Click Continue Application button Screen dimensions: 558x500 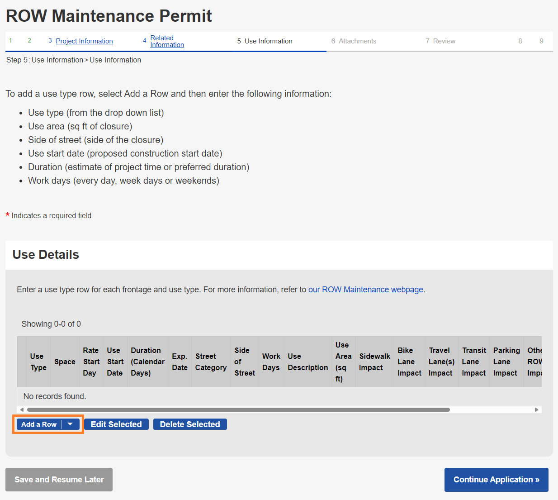(496, 480)
